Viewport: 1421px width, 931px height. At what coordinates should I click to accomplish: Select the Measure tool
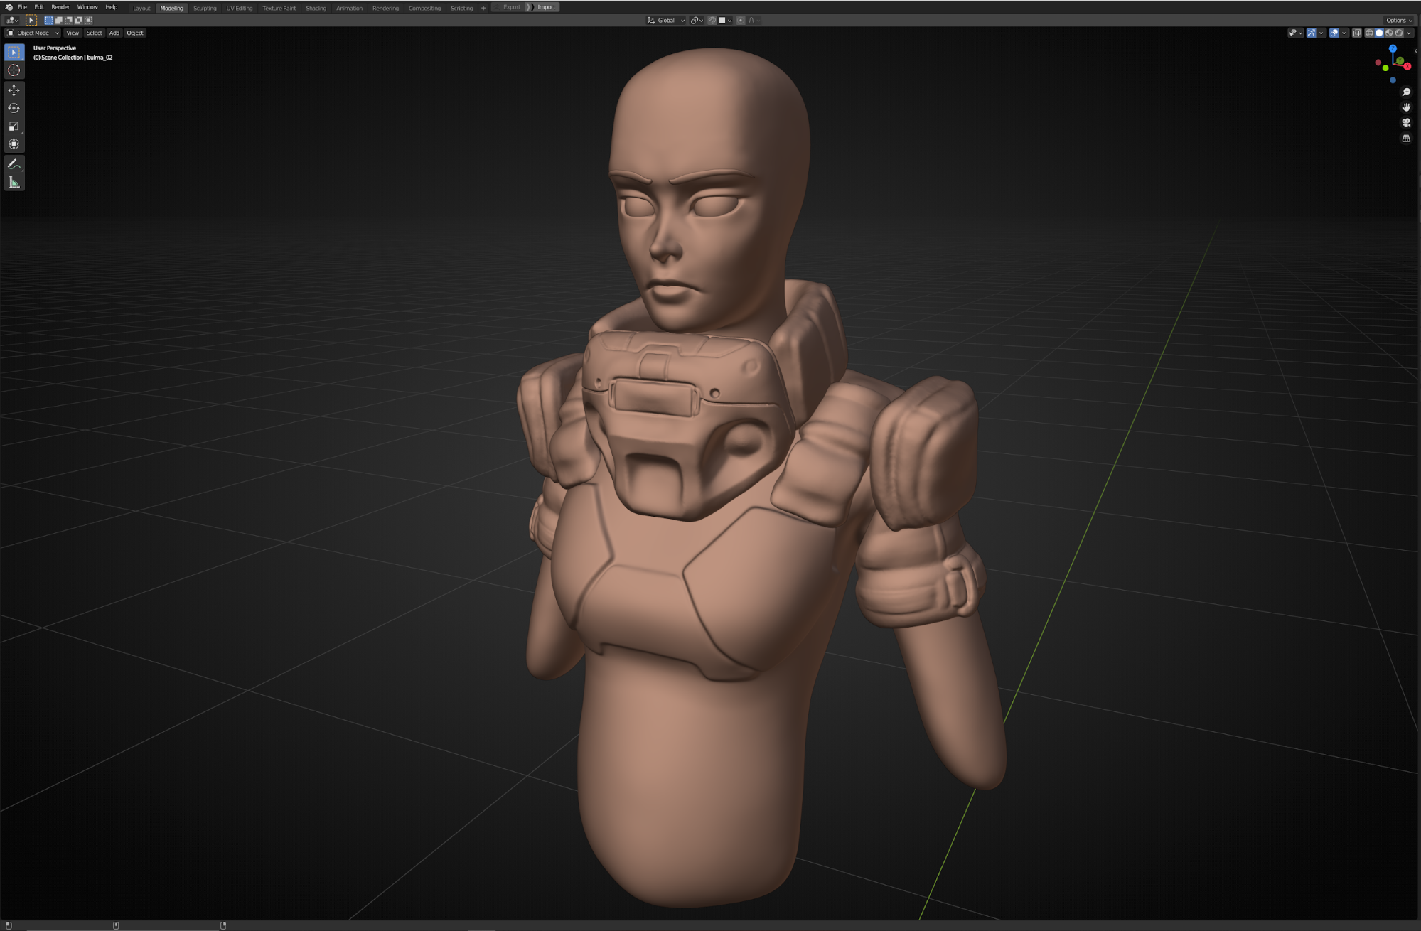click(14, 183)
